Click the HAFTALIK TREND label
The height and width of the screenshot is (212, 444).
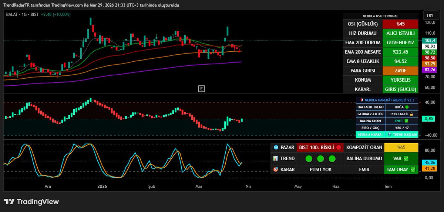pos(370,107)
